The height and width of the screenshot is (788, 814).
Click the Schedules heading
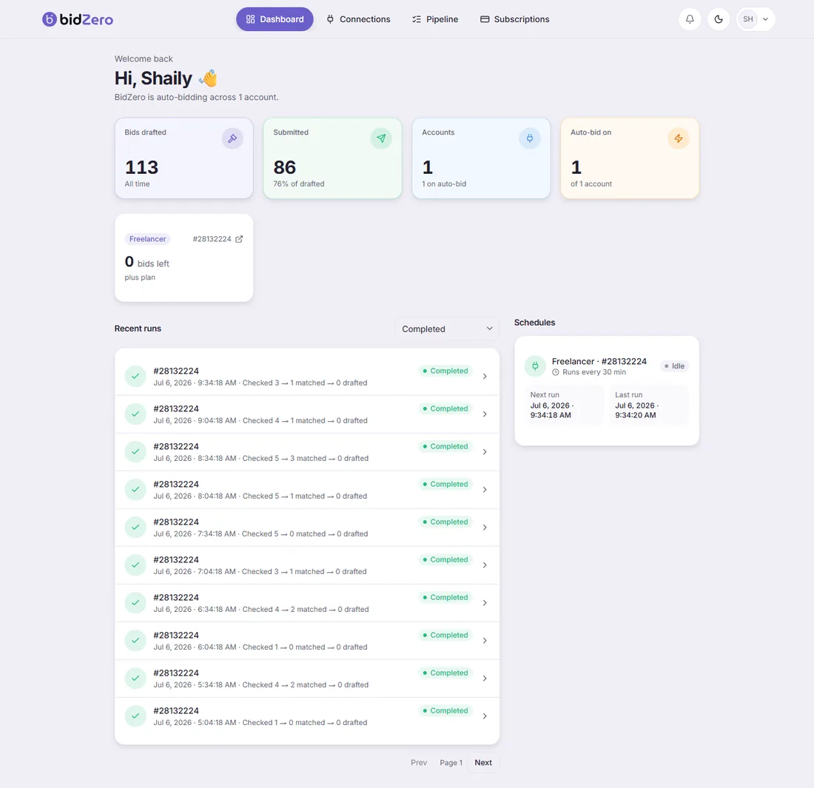pos(534,323)
